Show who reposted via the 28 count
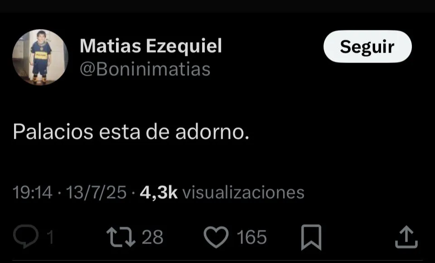This screenshot has height=263, width=435. point(152,237)
